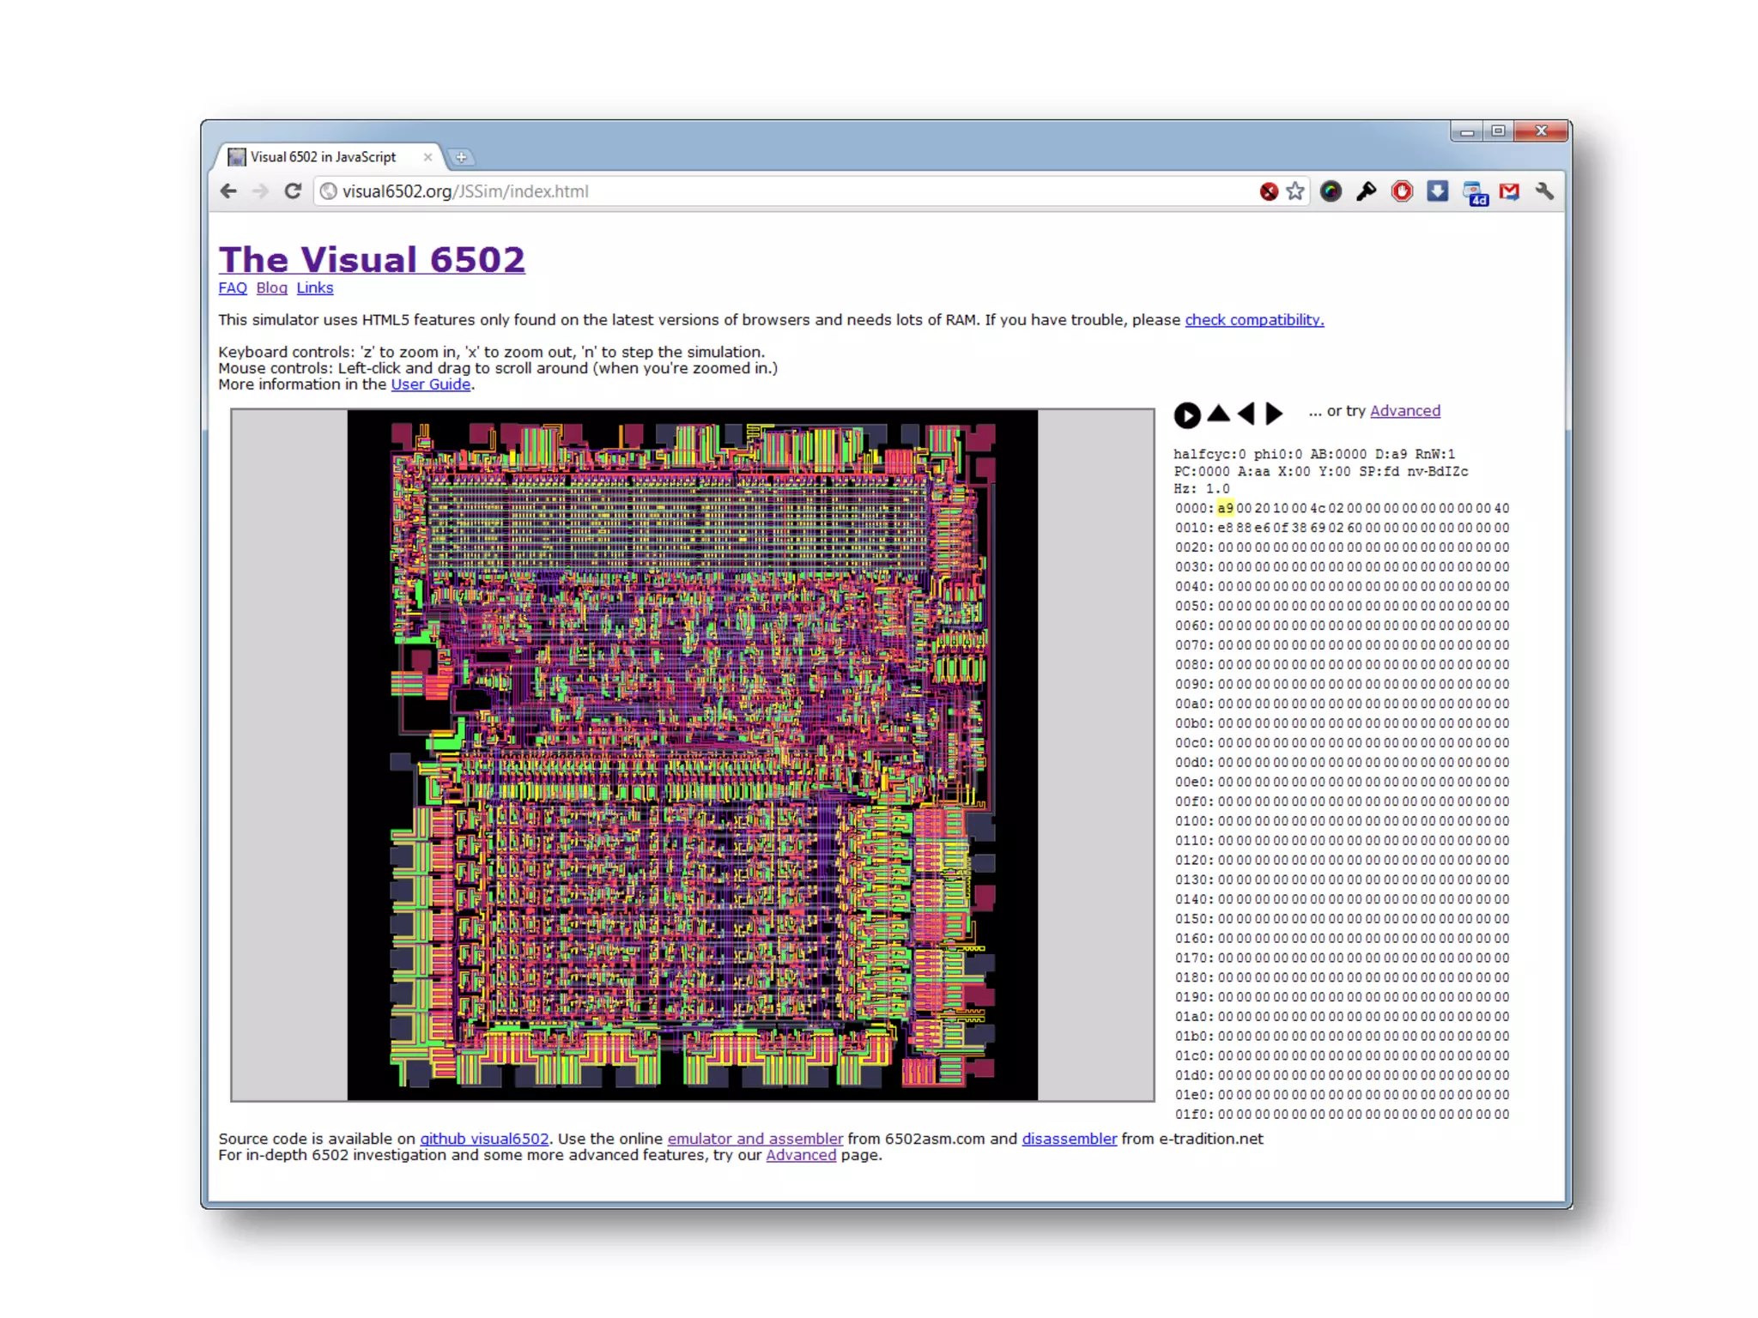1758x1318 pixels.
Task: Select the Visual 6502 in JavaScript tab
Action: 324,157
